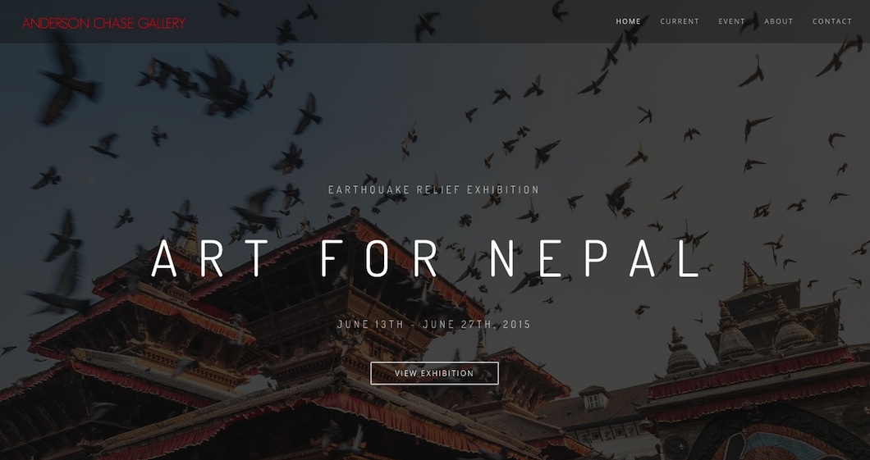Click the white dormer window on rooftop
870x460 pixels.
[593, 398]
